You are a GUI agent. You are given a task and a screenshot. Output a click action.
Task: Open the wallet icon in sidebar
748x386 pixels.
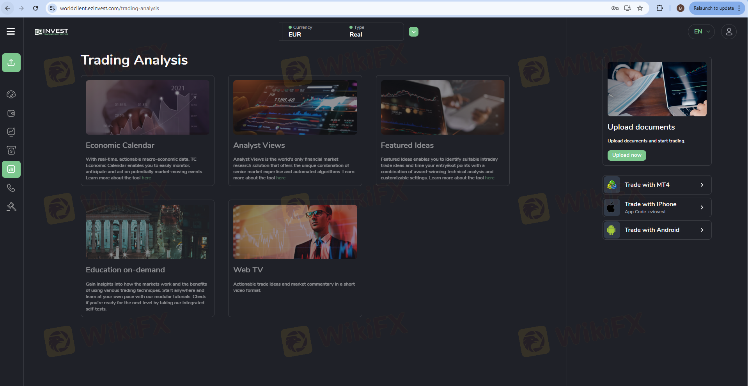(x=11, y=113)
